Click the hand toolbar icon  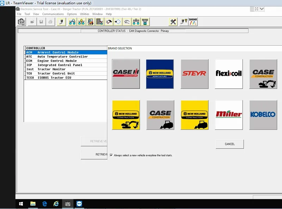tap(127, 22)
